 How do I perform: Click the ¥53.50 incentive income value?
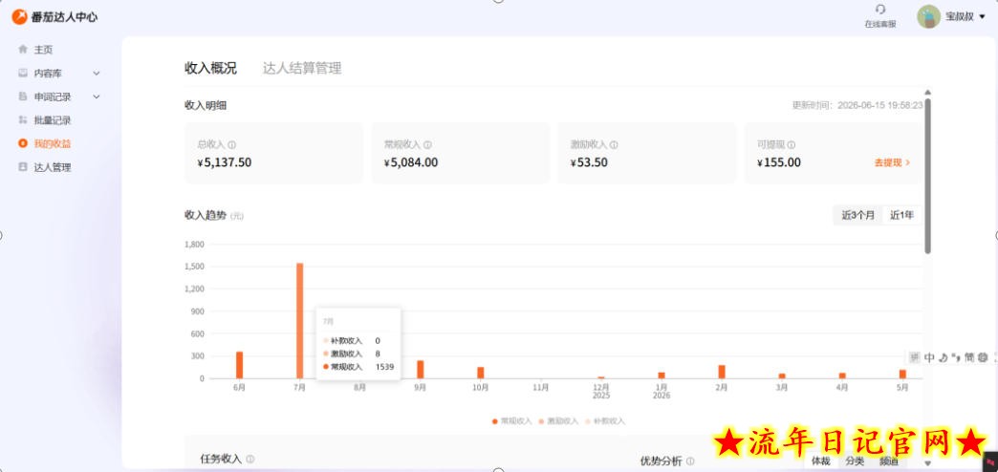[x=590, y=162]
